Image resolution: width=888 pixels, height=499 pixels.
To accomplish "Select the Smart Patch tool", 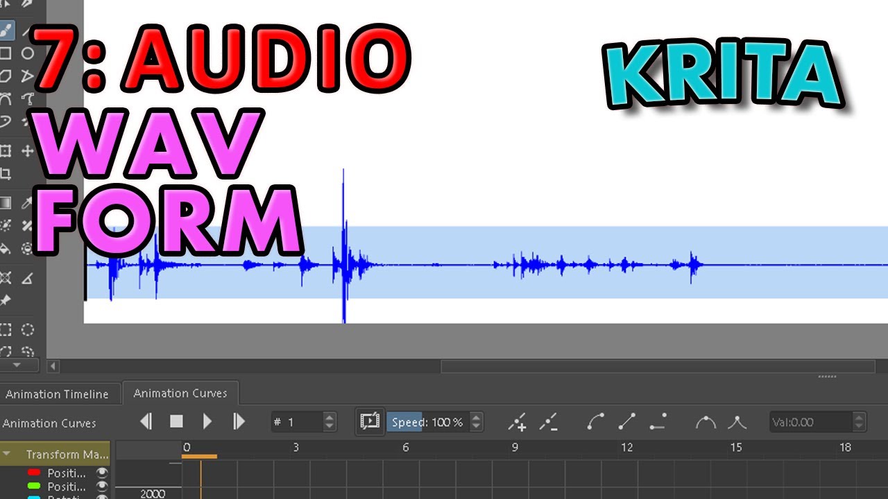I will click(28, 225).
